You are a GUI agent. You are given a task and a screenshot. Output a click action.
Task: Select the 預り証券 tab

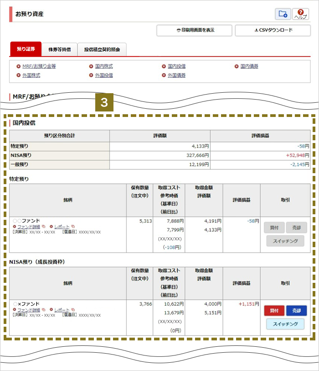pos(26,49)
